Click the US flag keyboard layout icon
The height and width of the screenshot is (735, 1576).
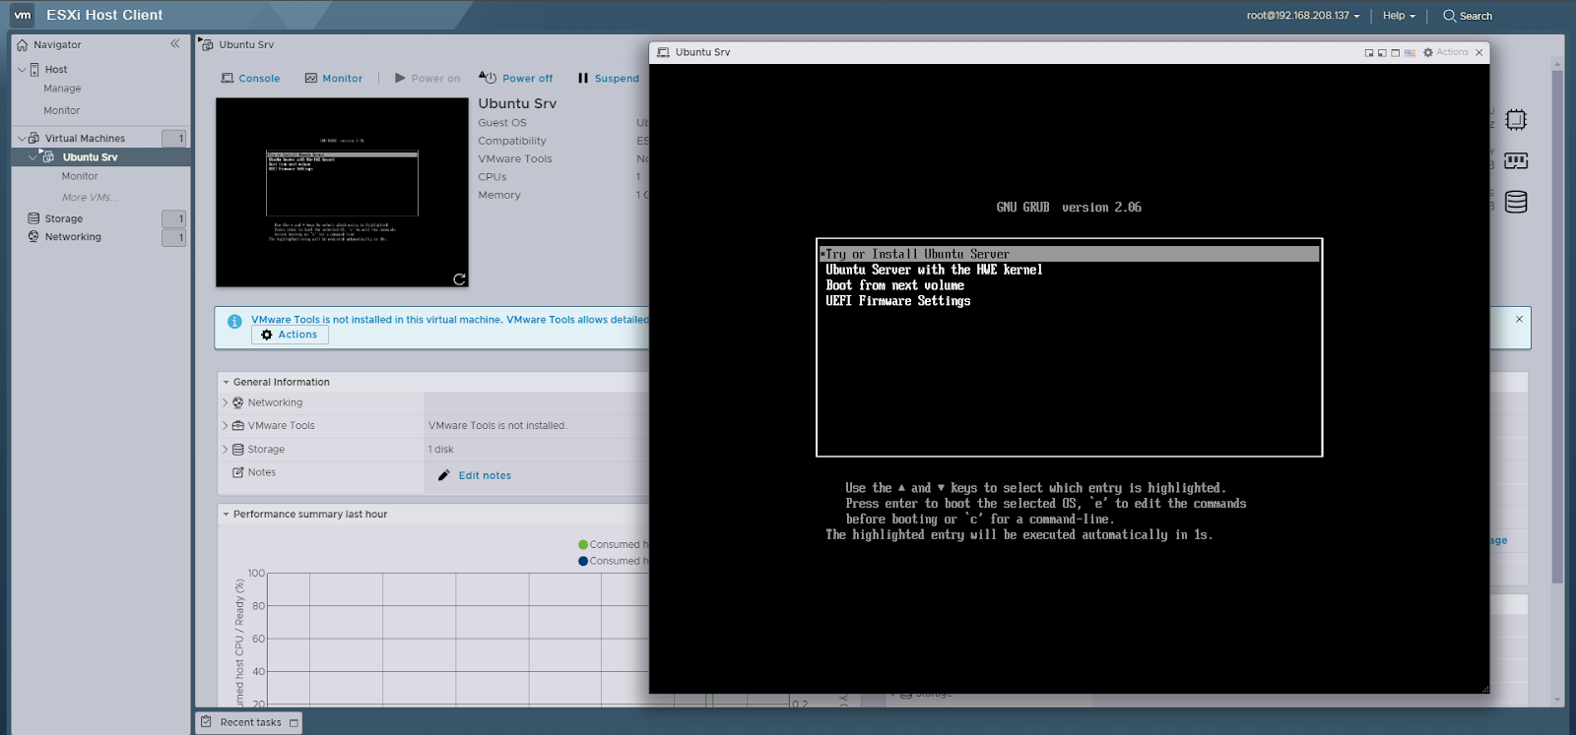1410,52
